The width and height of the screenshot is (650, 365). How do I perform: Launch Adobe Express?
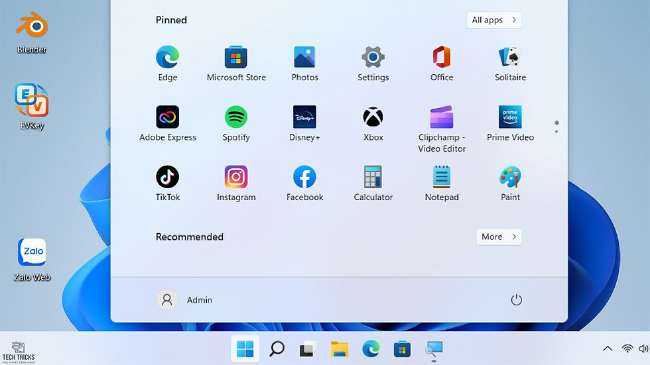(167, 123)
